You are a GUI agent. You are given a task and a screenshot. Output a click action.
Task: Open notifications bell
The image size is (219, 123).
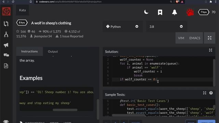pyautogui.click(x=175, y=12)
